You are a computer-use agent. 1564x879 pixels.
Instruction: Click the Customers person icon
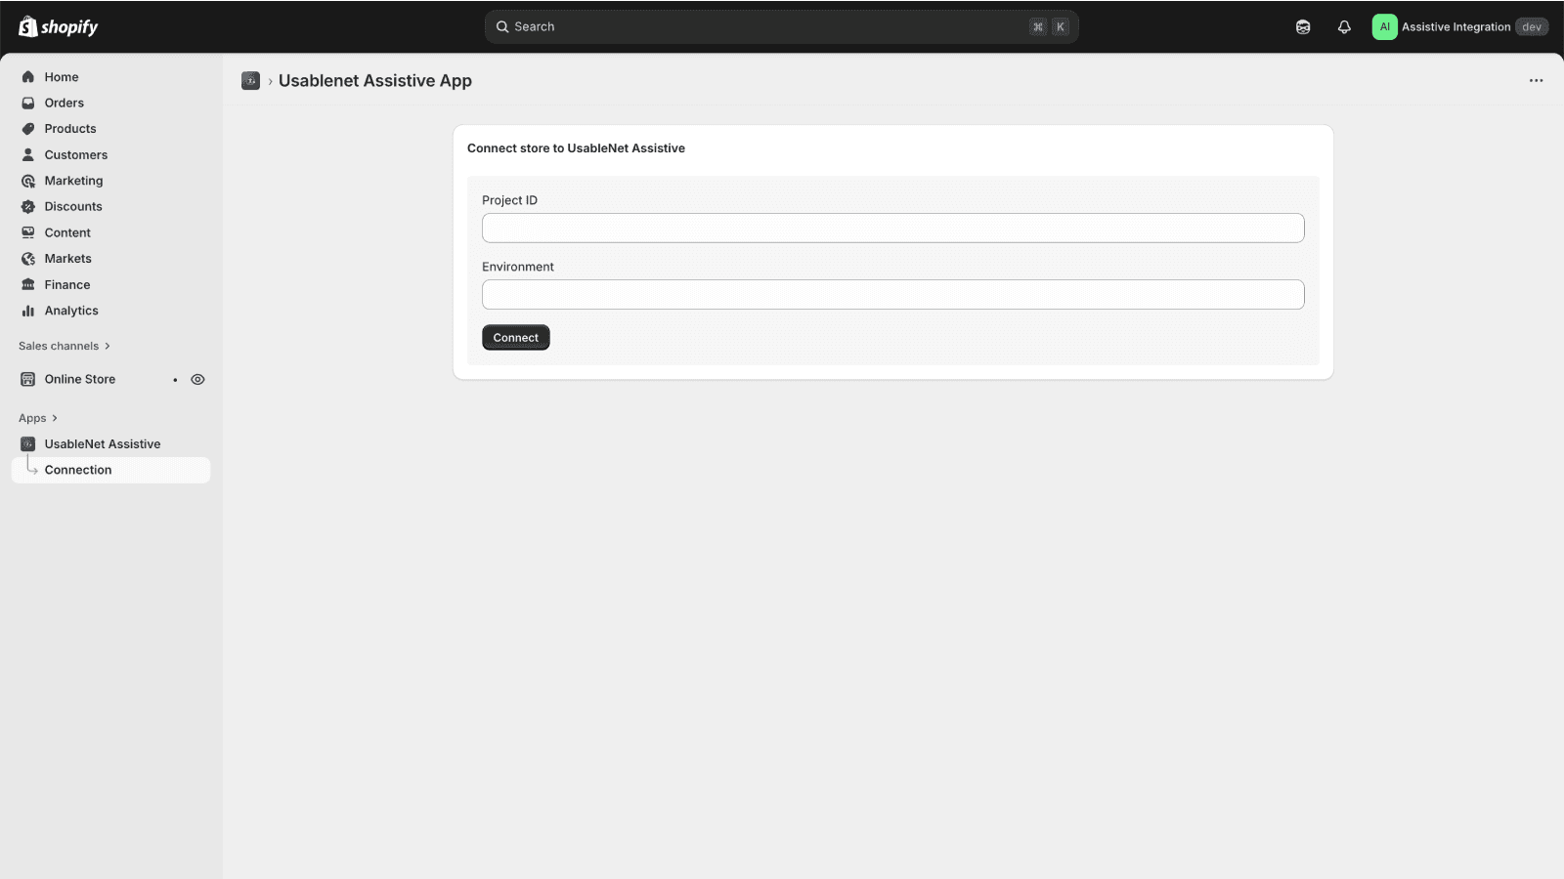28,154
